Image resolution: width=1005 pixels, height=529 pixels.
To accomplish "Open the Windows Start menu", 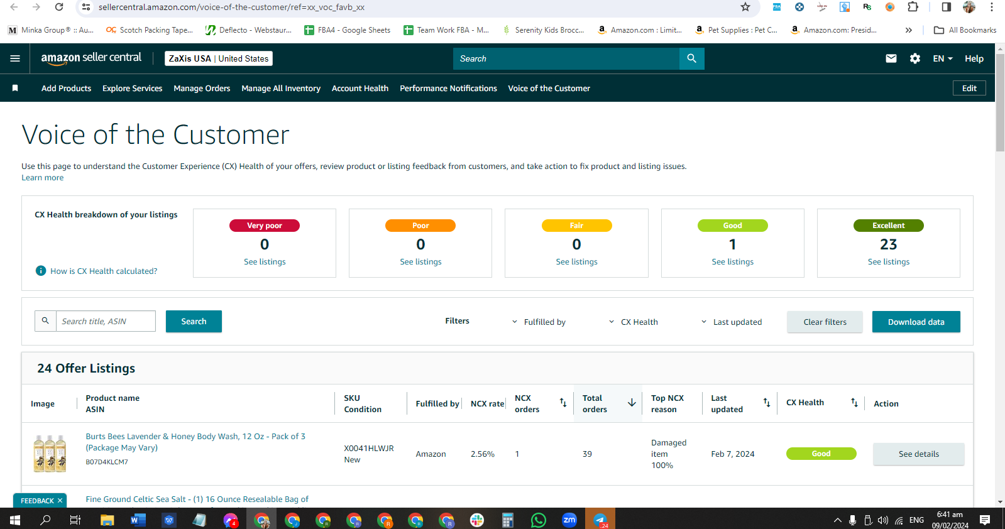I will 15,520.
